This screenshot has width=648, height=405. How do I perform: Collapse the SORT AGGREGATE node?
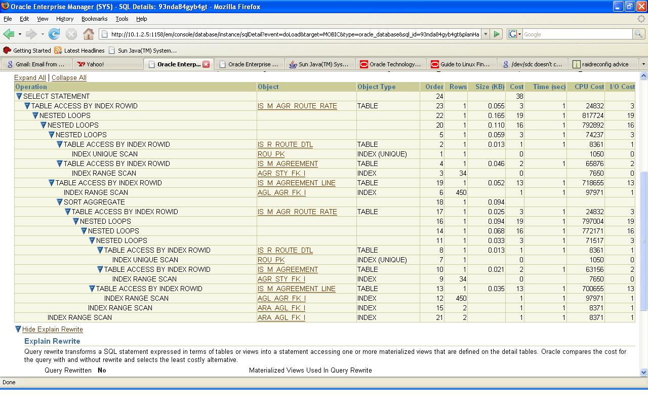pos(59,202)
